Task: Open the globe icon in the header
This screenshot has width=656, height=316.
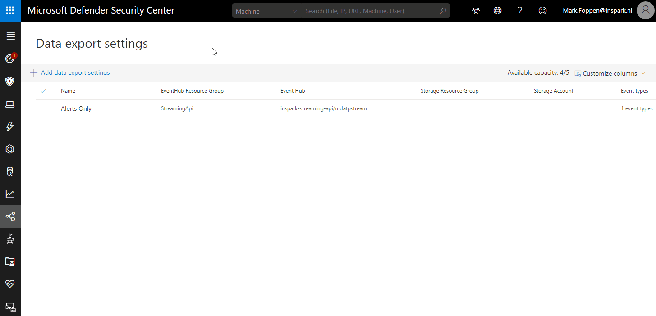Action: (x=498, y=11)
